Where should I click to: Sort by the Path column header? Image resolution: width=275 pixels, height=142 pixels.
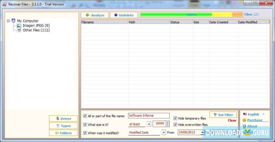[149, 22]
